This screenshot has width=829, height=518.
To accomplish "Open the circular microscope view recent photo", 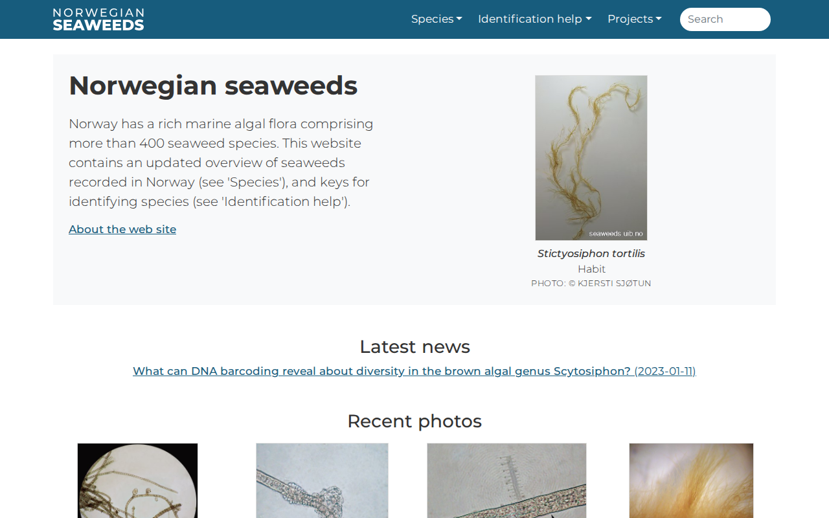I will 137,480.
